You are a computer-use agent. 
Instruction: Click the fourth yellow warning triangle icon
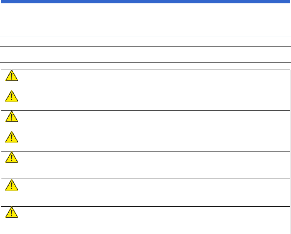12,137
